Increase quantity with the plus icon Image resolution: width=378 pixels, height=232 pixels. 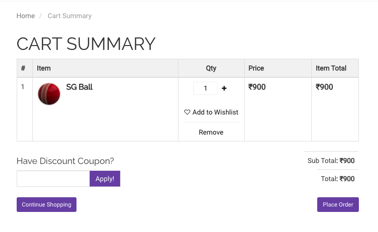tap(224, 88)
